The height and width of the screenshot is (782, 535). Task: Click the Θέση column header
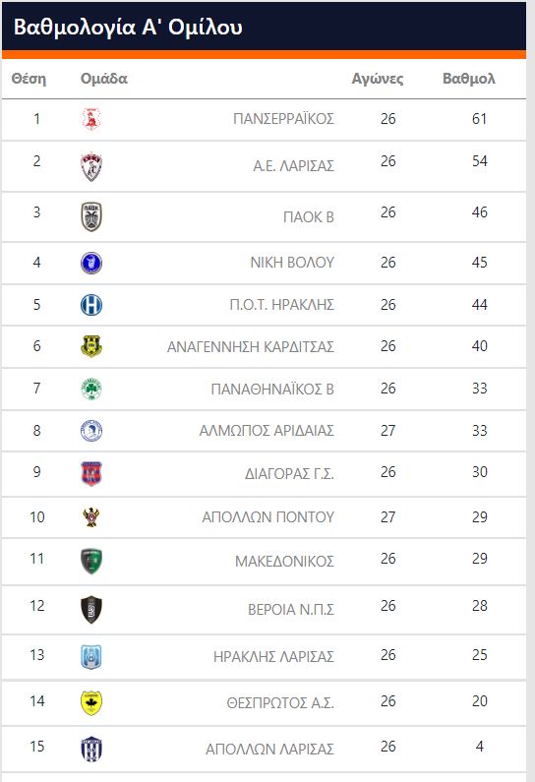(x=29, y=79)
